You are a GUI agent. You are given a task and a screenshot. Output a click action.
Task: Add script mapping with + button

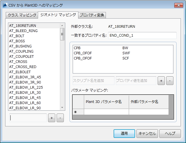(161, 81)
